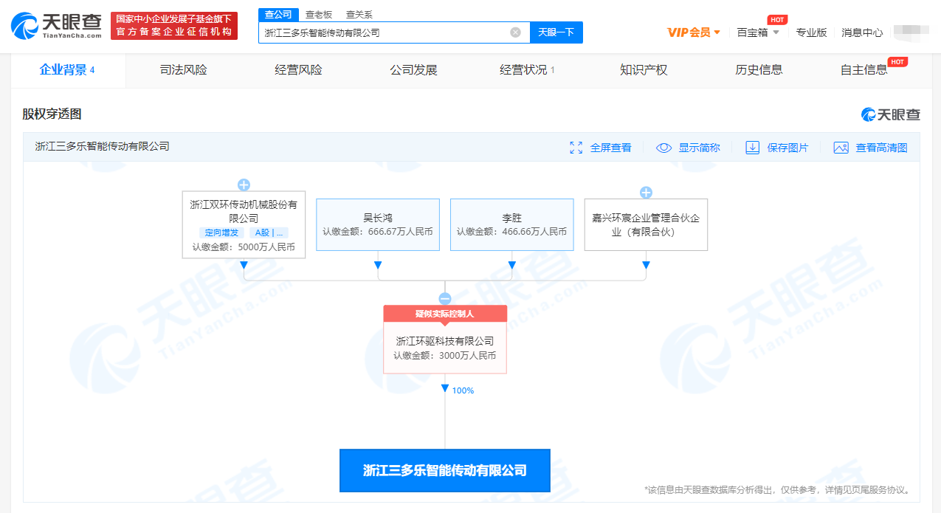Click the TianYanCha logo in header

[x=56, y=26]
